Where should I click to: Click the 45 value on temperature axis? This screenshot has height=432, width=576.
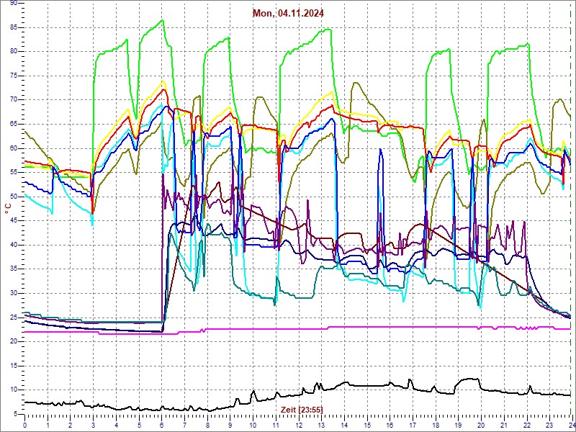point(13,221)
